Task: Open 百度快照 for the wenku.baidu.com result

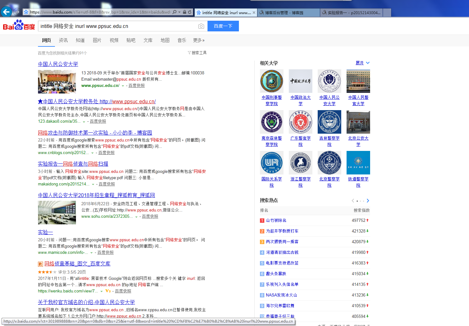Action: [x=123, y=291]
